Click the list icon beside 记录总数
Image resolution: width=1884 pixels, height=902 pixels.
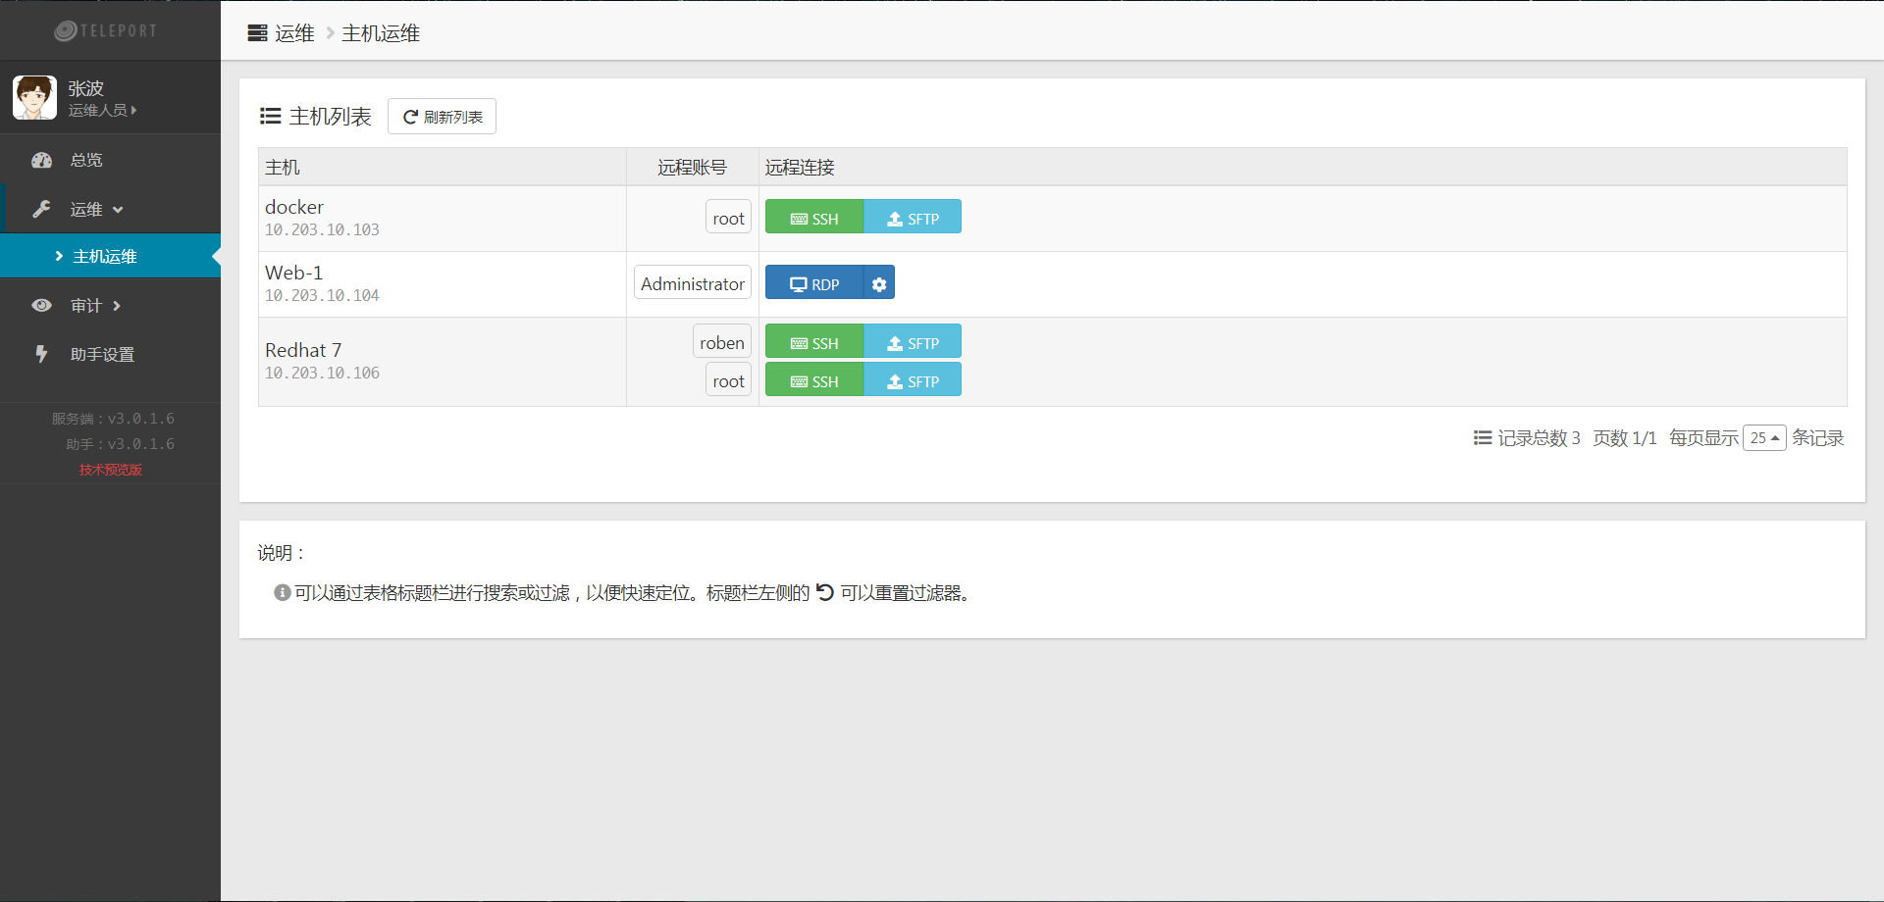pos(1483,438)
